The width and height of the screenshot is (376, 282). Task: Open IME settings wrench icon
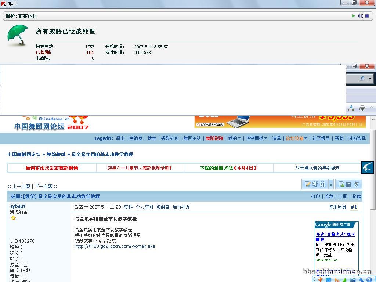click(361, 280)
